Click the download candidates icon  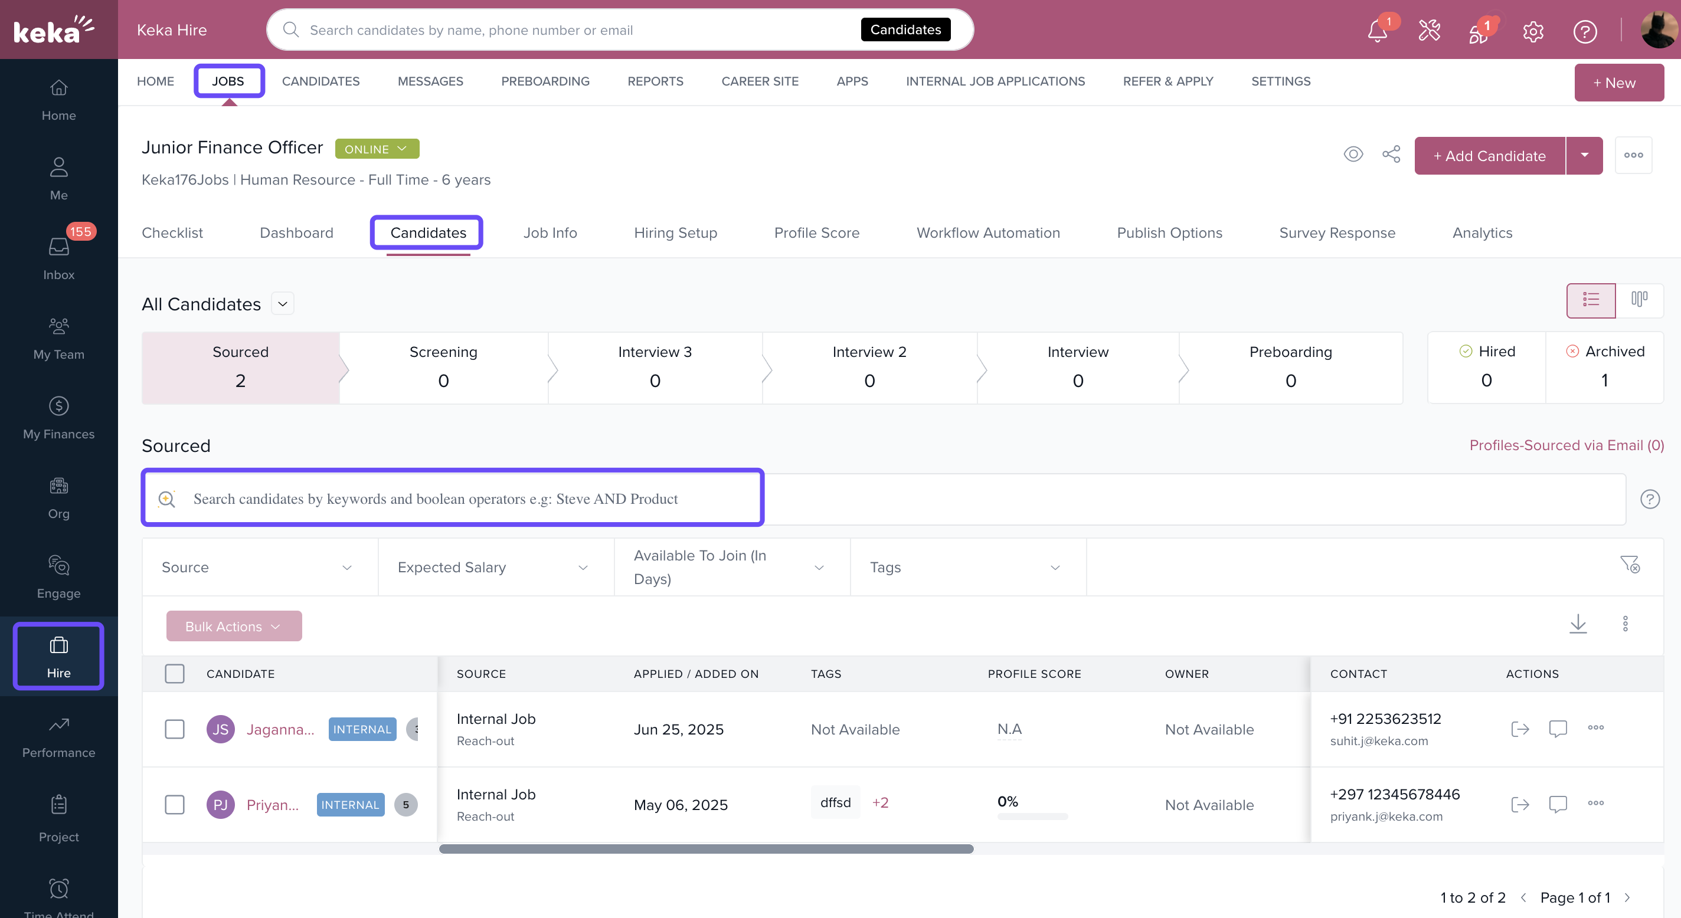[x=1577, y=624]
